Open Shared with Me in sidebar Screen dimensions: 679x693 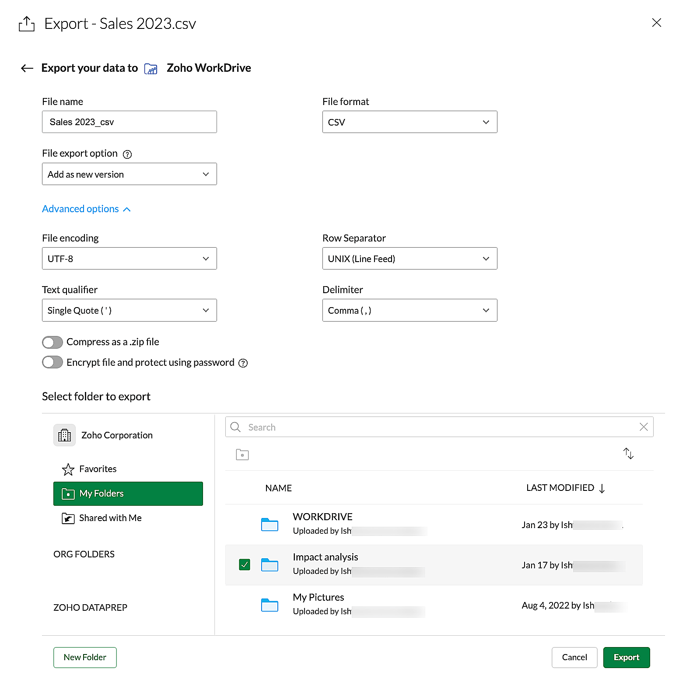110,518
